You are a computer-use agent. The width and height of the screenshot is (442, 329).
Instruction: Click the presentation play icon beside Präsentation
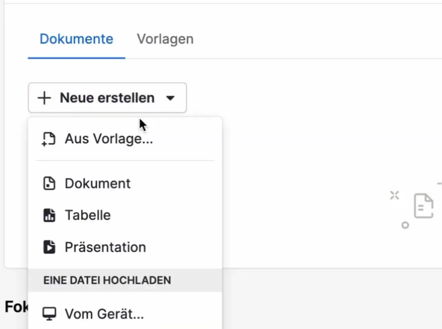(49, 247)
